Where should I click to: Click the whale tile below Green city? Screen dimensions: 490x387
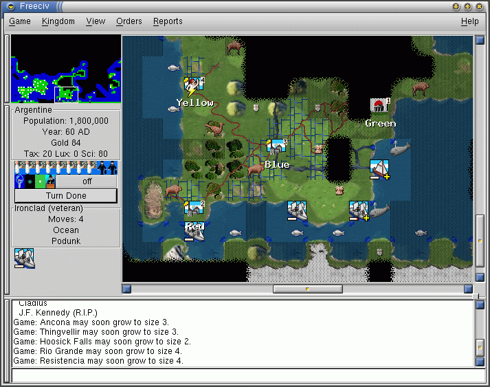click(x=400, y=148)
